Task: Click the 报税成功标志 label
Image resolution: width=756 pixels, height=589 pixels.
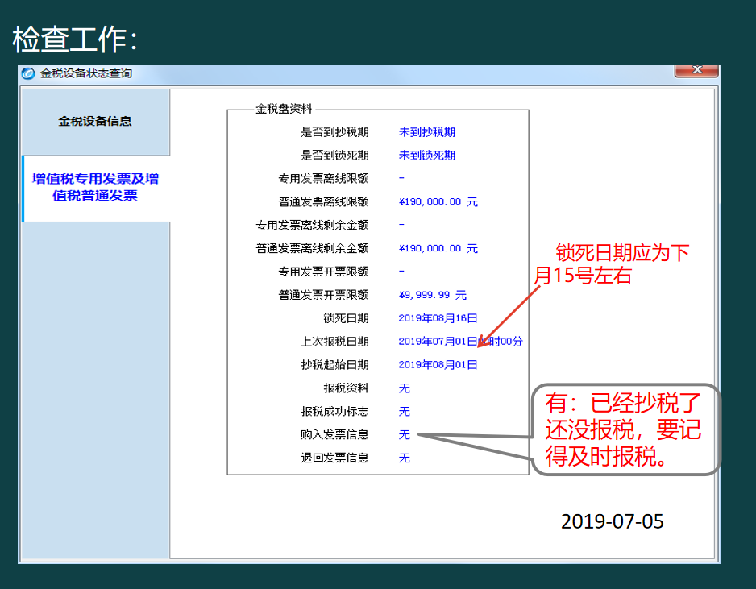Action: click(x=334, y=411)
